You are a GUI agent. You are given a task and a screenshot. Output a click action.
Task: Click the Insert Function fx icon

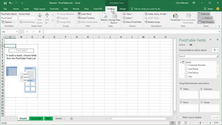[40, 32]
